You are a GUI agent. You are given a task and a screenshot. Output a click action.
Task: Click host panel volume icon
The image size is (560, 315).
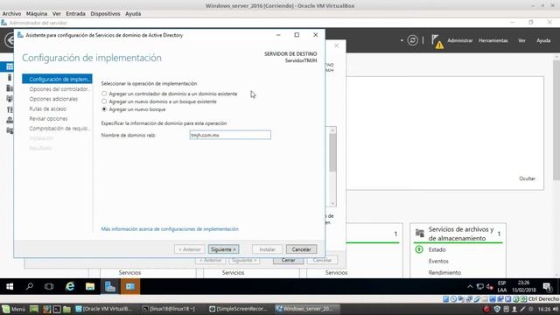pos(556,309)
